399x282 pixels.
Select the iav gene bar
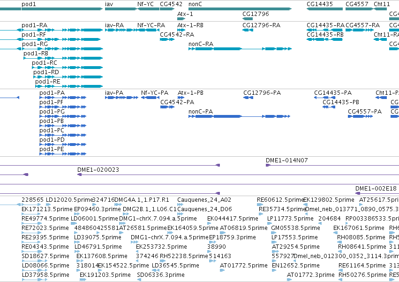click(121, 9)
